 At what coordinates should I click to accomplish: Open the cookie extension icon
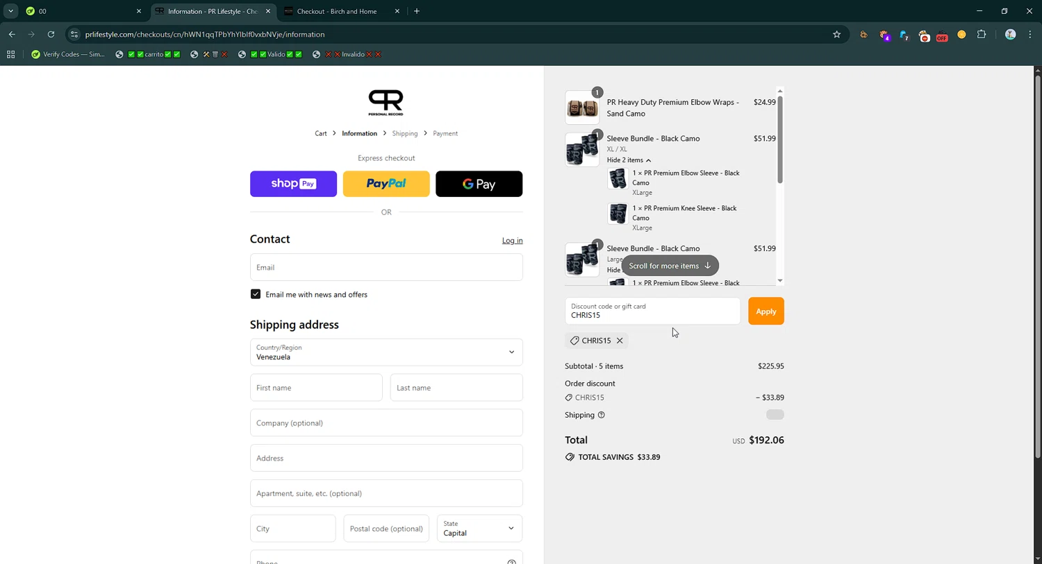click(863, 35)
